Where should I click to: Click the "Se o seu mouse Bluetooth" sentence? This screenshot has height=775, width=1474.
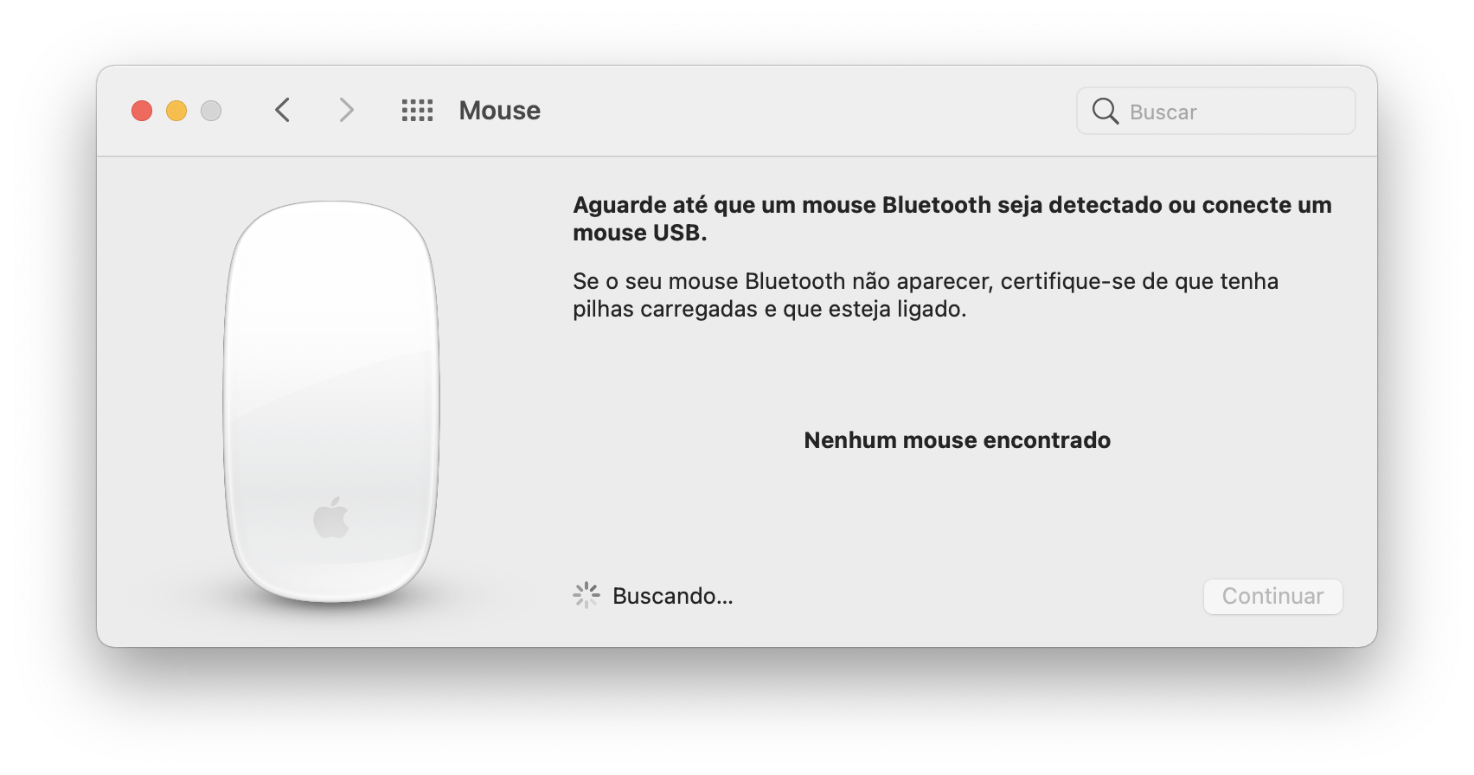926,281
